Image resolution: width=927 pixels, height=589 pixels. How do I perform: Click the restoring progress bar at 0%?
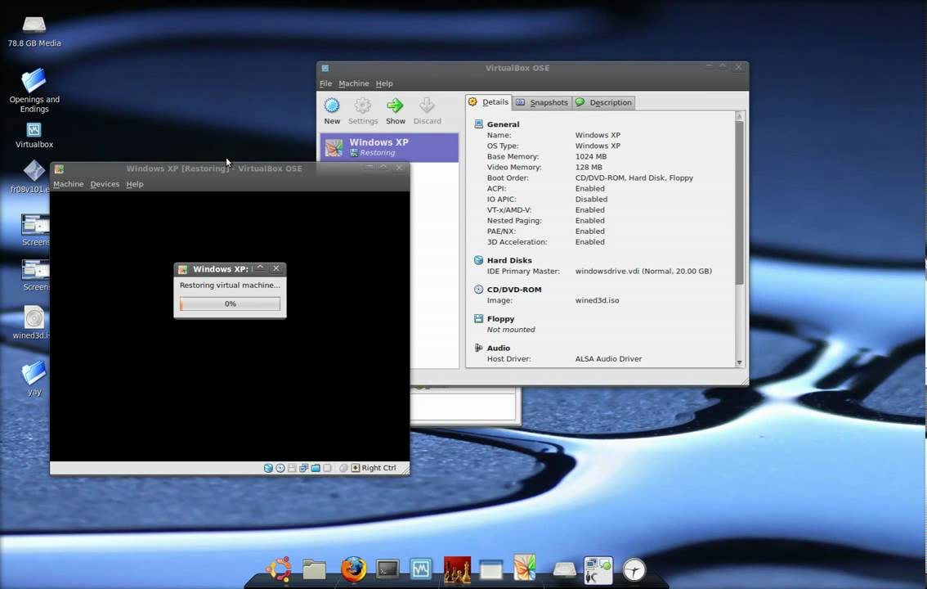point(230,303)
